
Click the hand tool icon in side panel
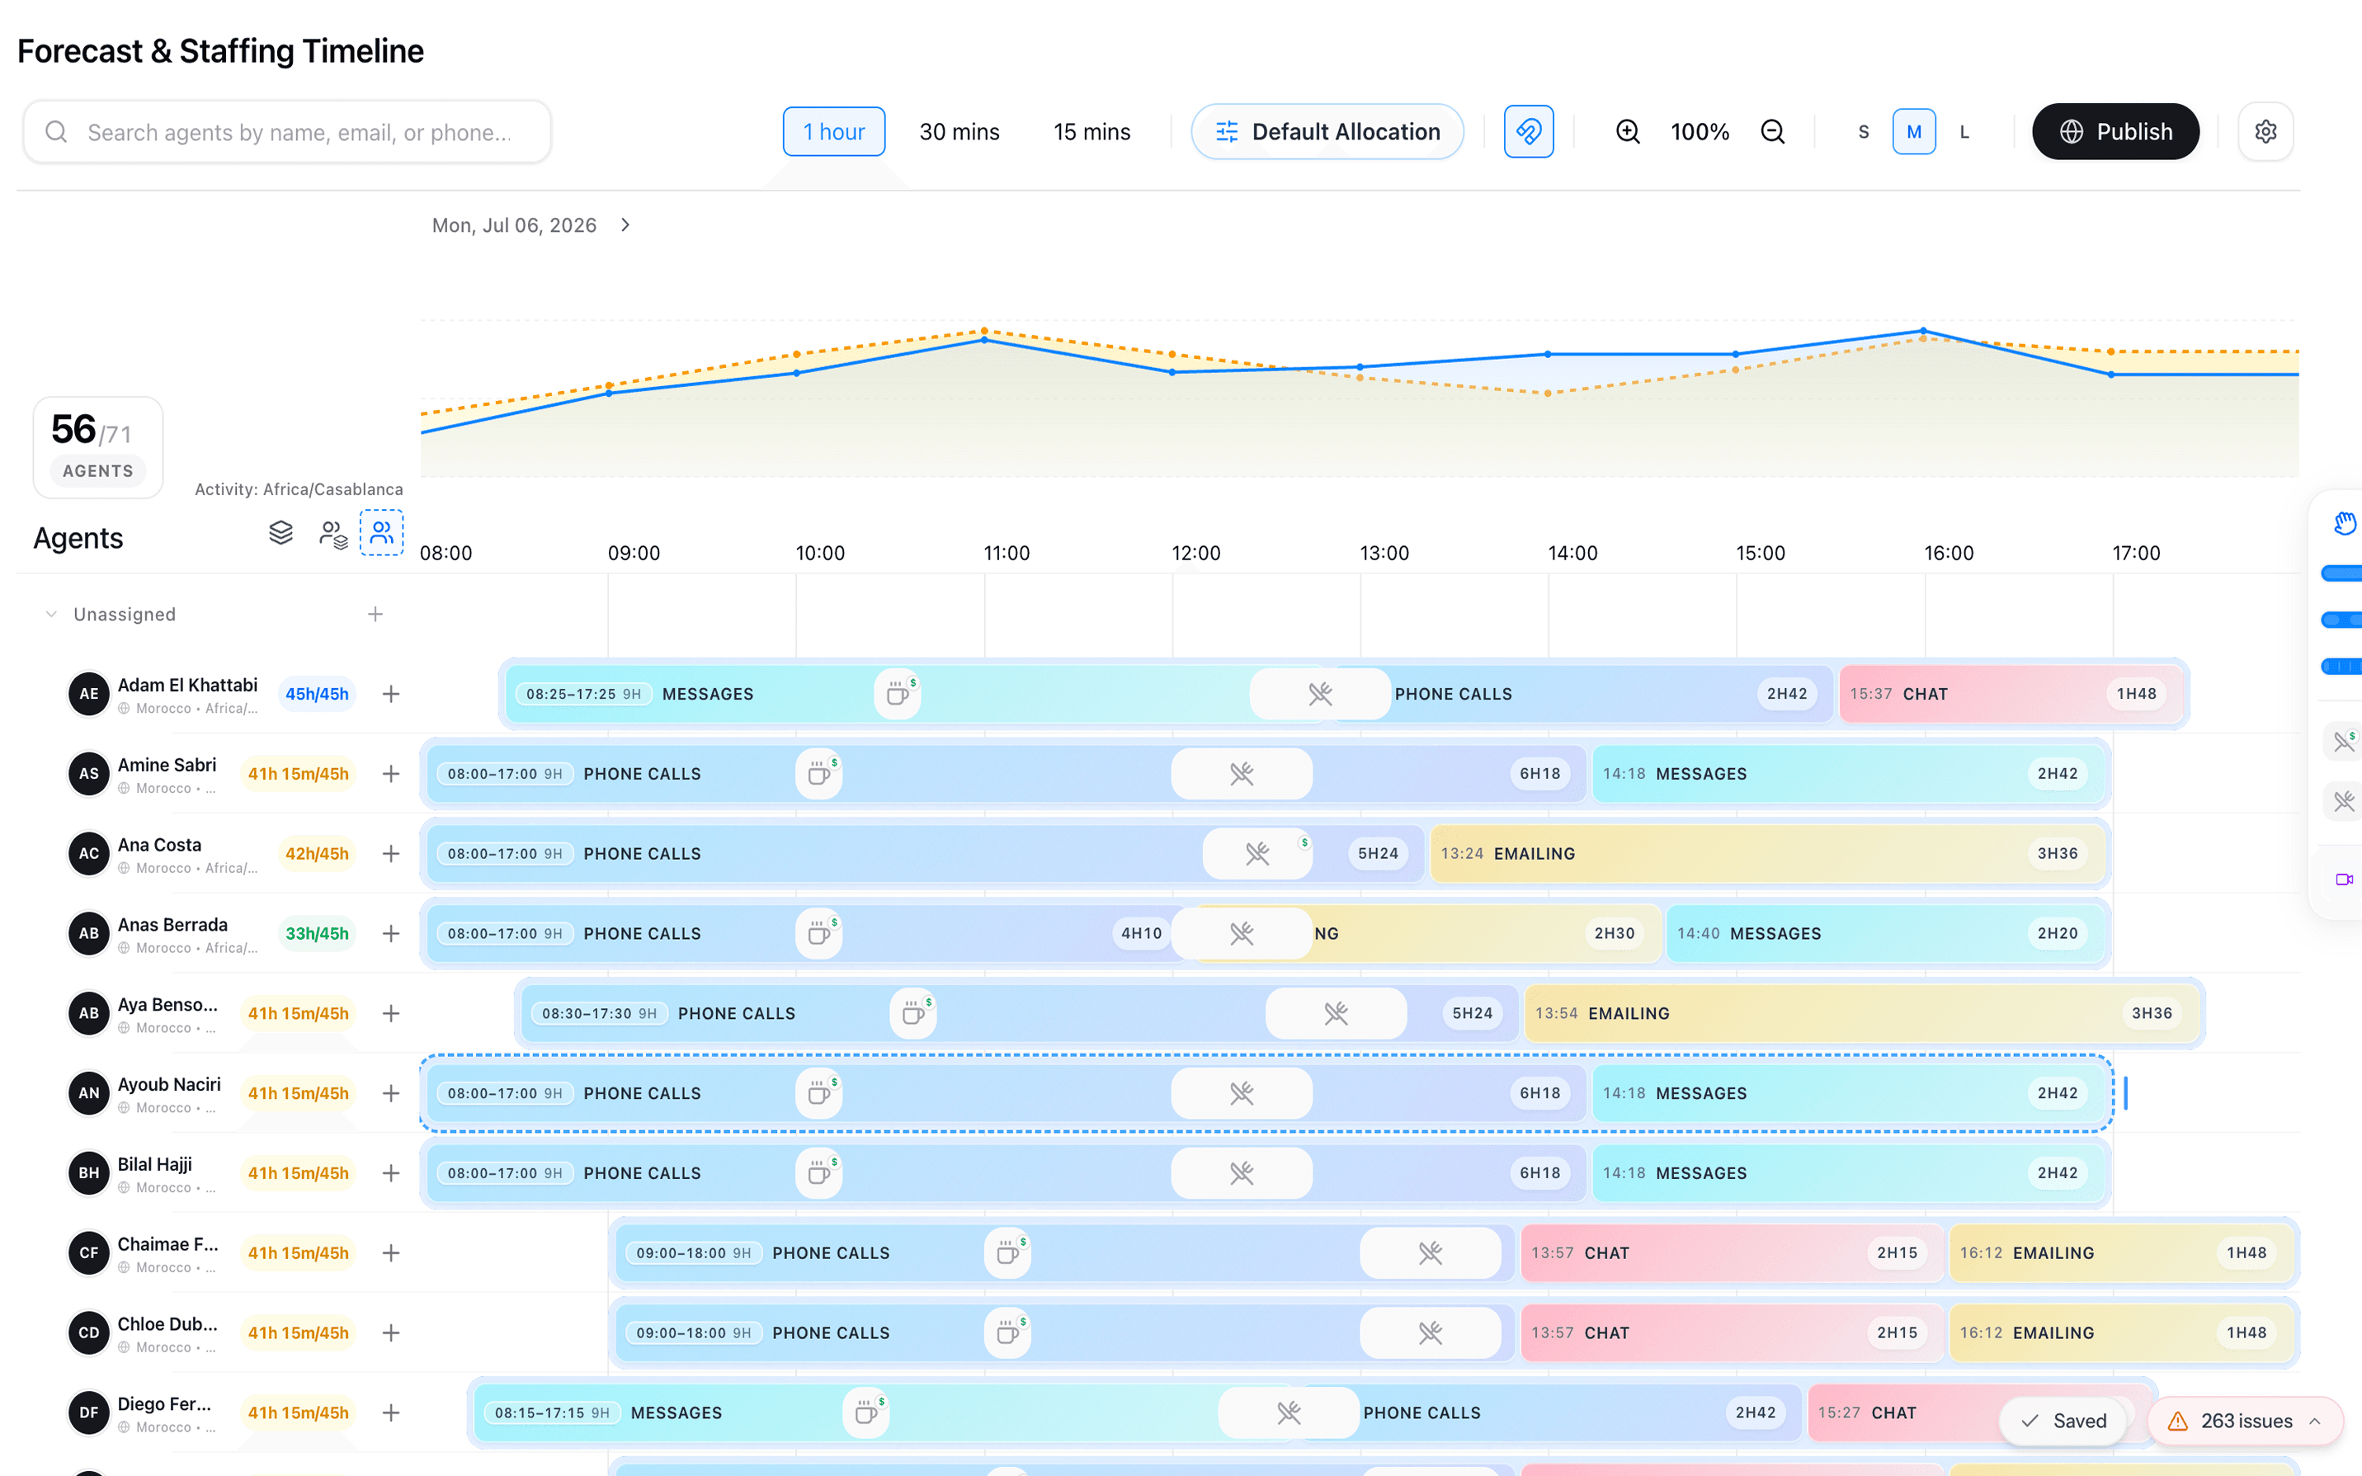point(2345,523)
